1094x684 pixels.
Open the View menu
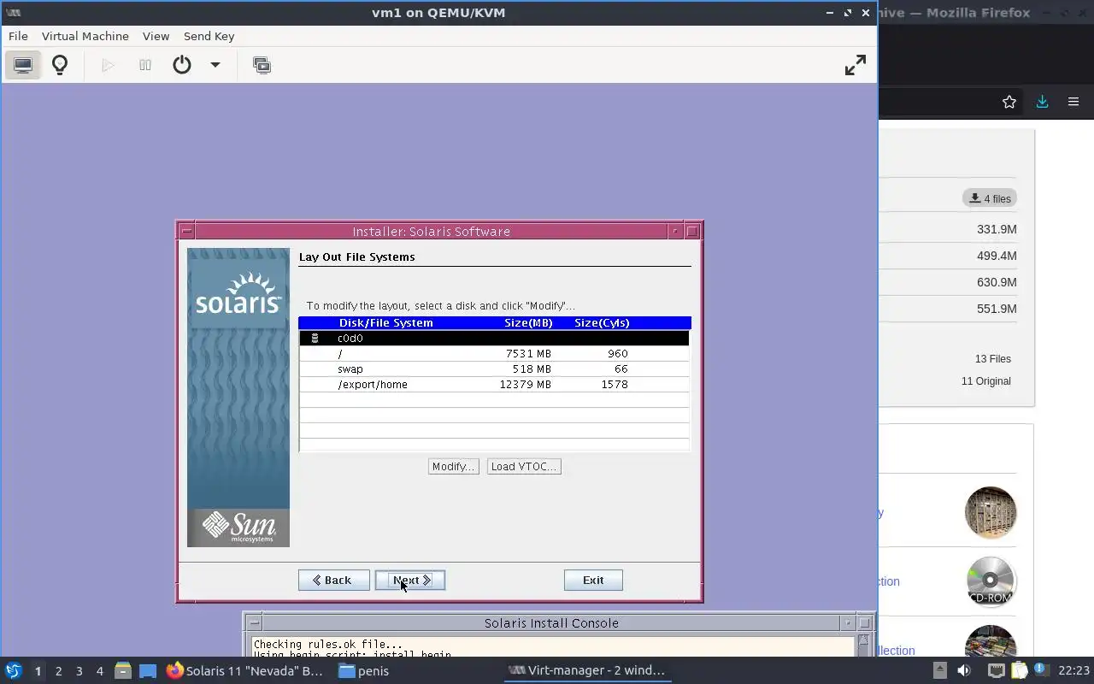[156, 36]
